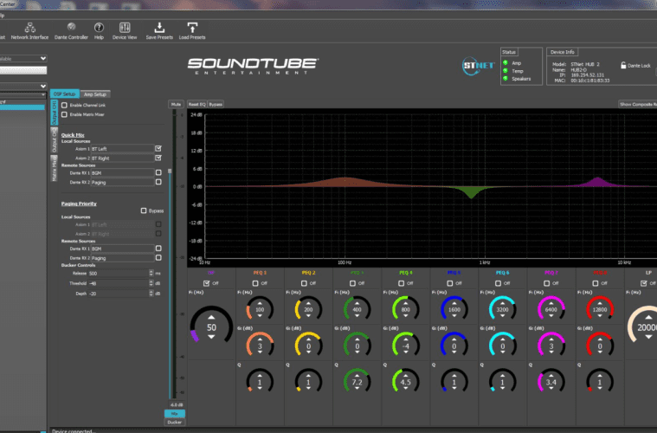
Task: Click the STNet logo icon
Action: click(x=478, y=66)
